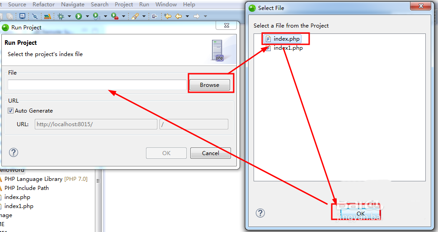The image size is (438, 232).
Task: Click the Browse button
Action: (x=209, y=85)
